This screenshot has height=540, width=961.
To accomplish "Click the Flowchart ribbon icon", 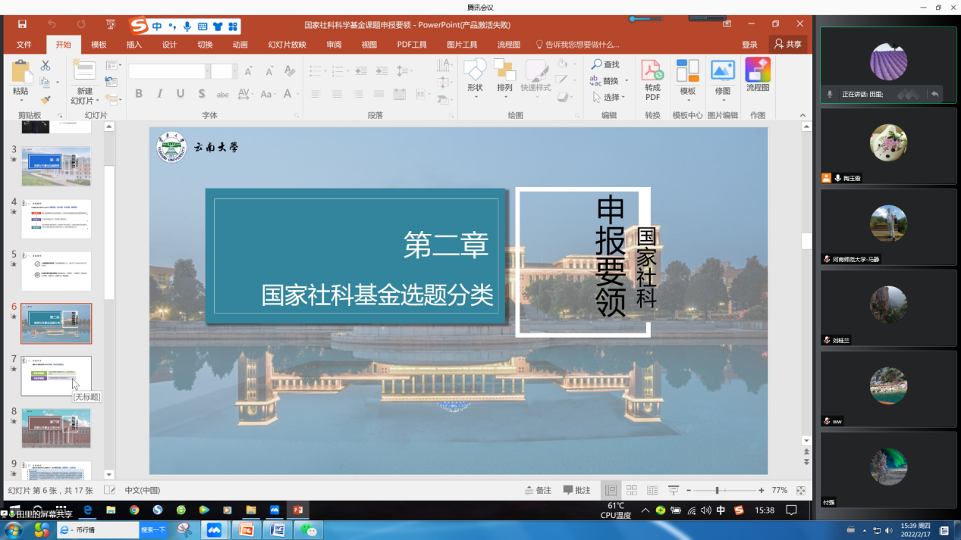I will point(757,76).
